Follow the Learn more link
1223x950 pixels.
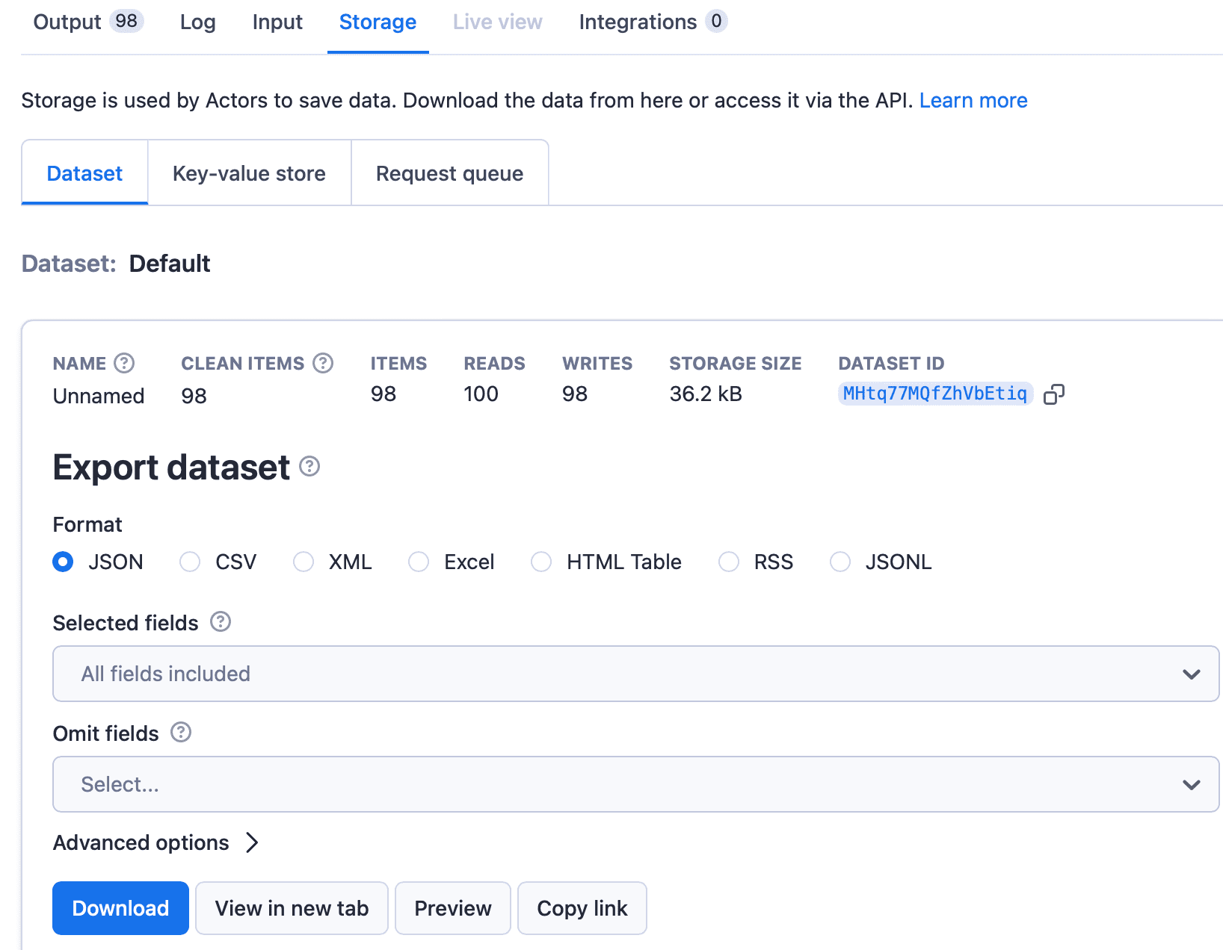coord(973,100)
